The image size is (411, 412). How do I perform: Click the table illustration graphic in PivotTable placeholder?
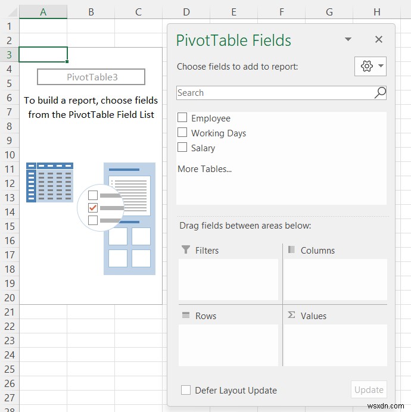(49, 182)
